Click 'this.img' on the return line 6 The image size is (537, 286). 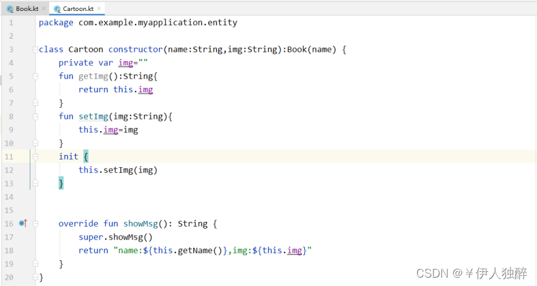pyautogui.click(x=133, y=90)
